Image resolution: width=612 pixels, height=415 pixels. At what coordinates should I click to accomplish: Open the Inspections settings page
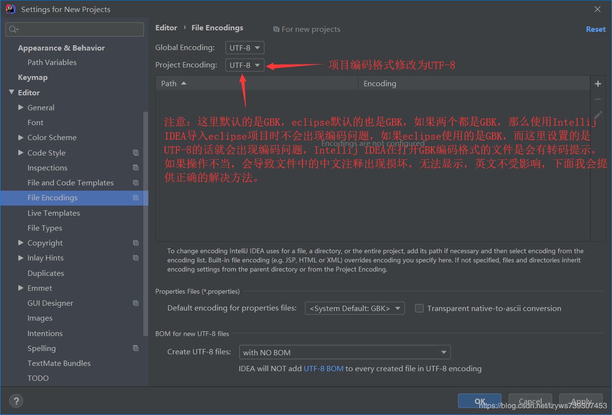click(47, 168)
